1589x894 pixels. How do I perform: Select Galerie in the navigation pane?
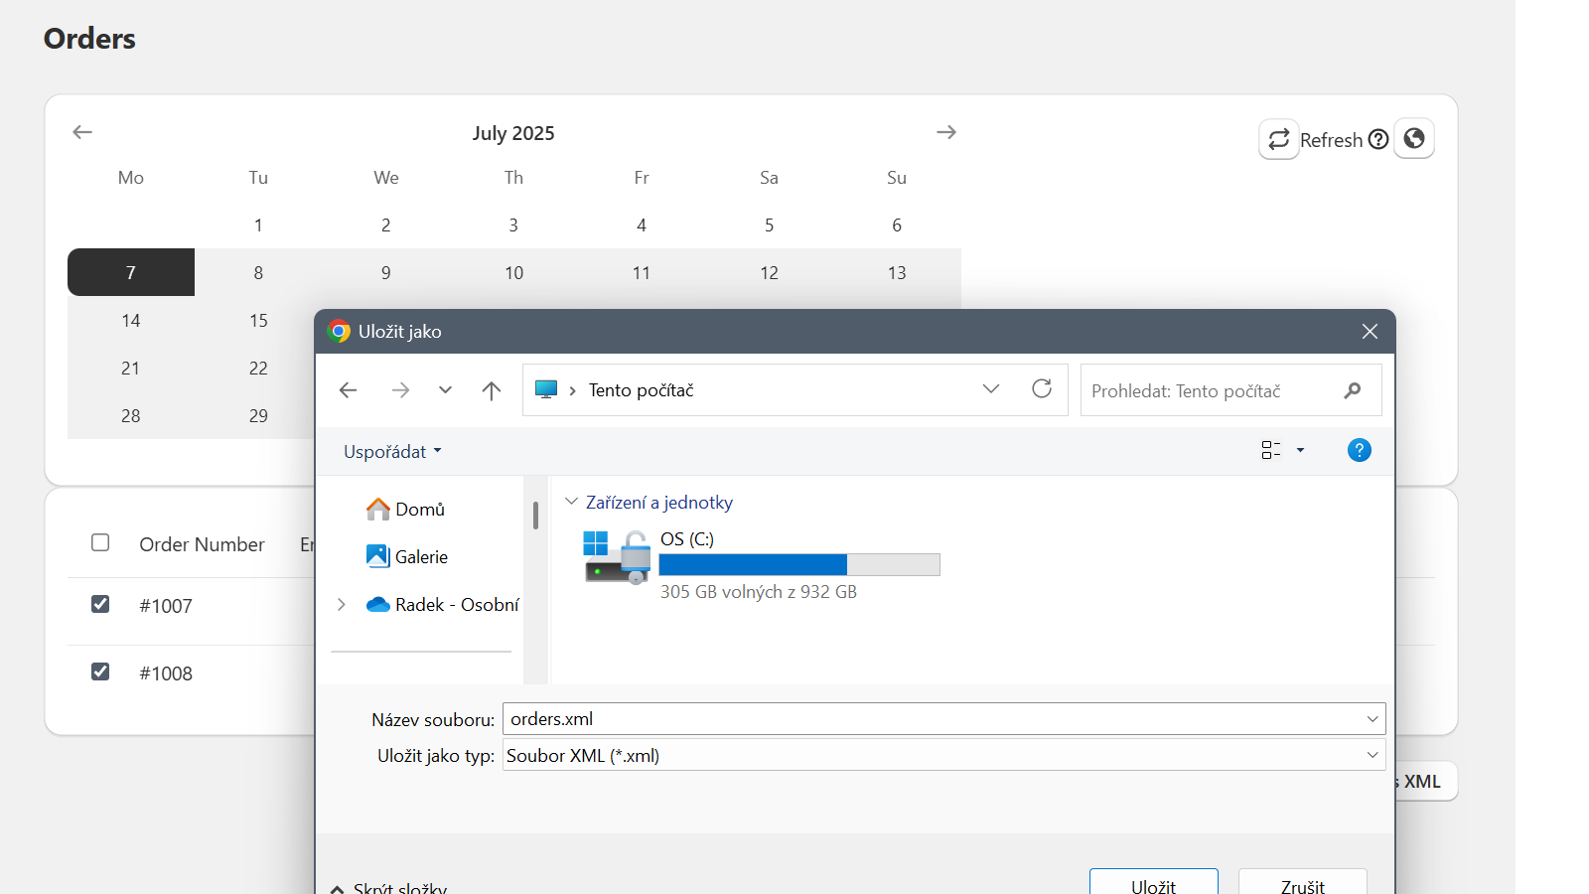[x=407, y=556]
